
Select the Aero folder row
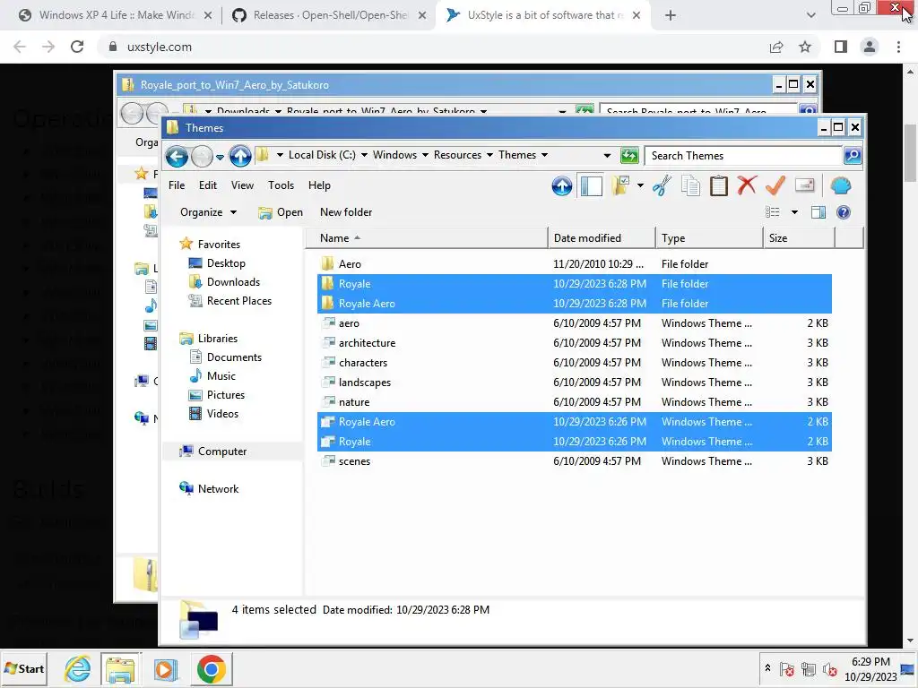575,264
